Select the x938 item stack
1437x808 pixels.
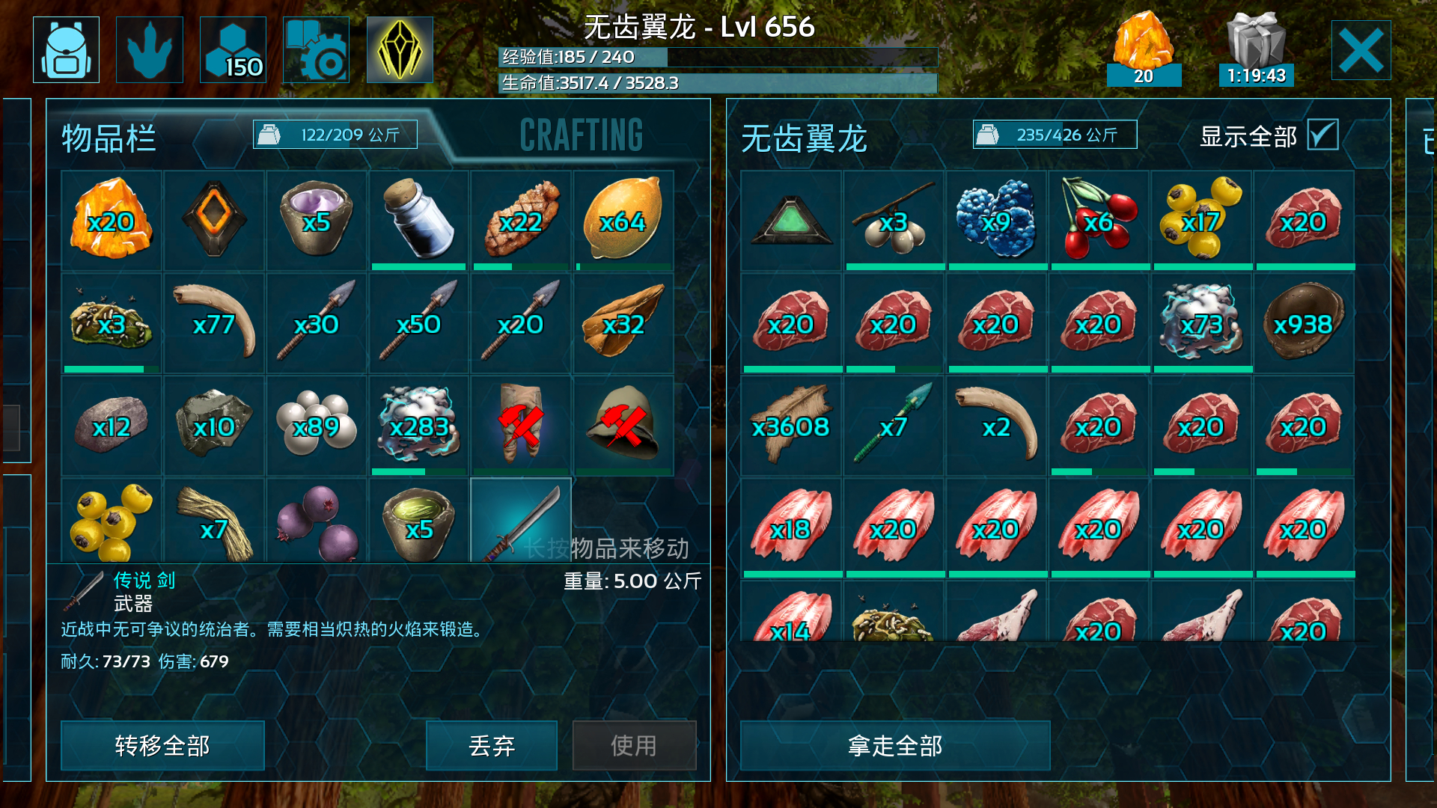click(1305, 322)
